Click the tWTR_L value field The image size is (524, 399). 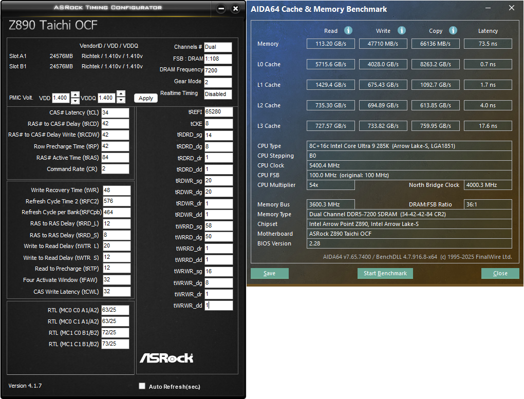pyautogui.click(x=117, y=245)
